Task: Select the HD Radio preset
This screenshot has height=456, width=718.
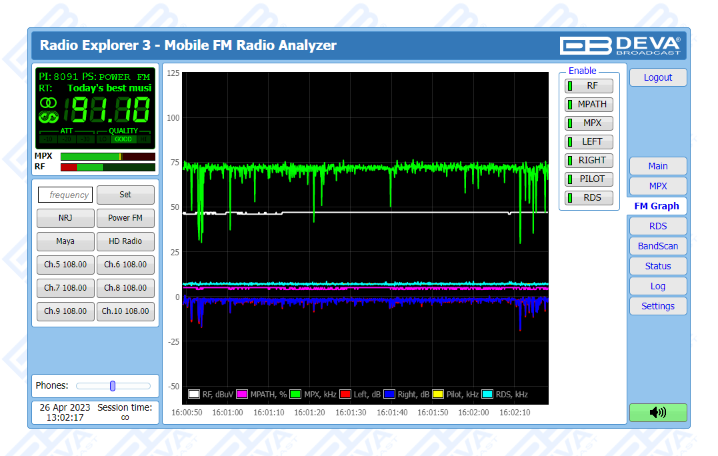Action: click(125, 241)
